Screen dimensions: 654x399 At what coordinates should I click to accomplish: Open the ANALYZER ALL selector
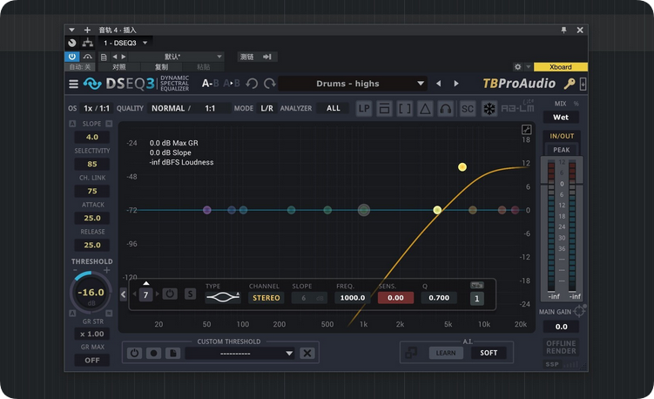(333, 108)
